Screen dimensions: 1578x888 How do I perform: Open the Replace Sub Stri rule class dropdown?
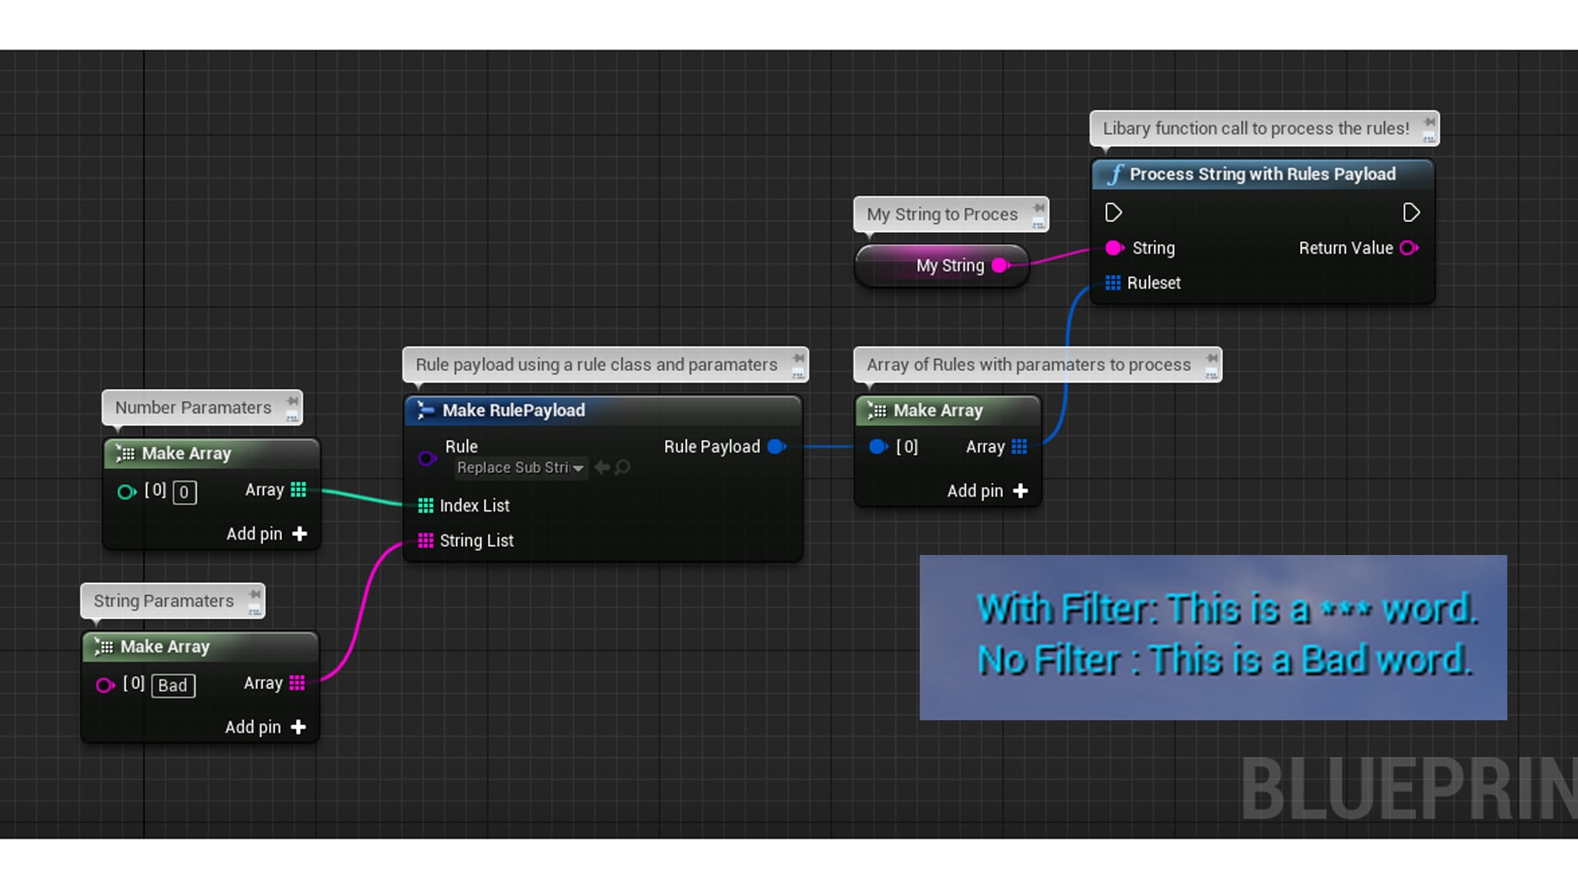click(520, 468)
